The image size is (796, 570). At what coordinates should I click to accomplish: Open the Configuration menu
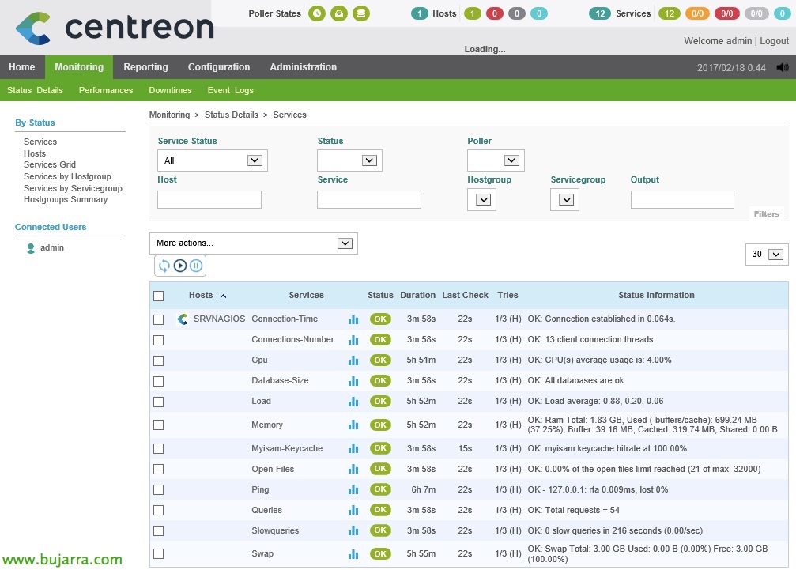coord(219,67)
